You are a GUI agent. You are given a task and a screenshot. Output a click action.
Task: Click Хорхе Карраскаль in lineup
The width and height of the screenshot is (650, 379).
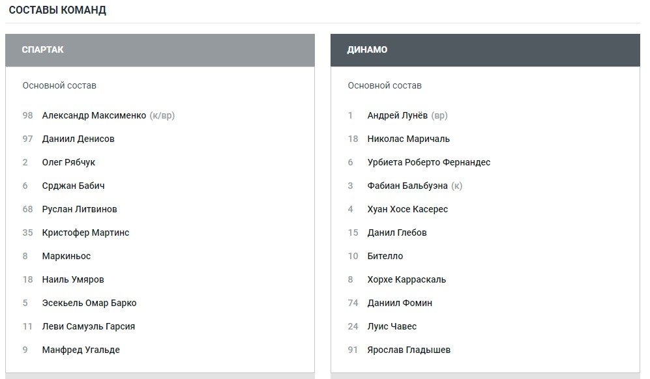(x=407, y=279)
